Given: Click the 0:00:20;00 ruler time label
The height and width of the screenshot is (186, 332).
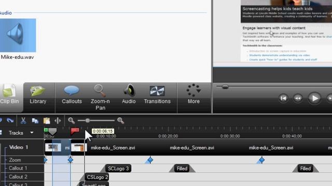Looking at the screenshot, I should point(168,136).
